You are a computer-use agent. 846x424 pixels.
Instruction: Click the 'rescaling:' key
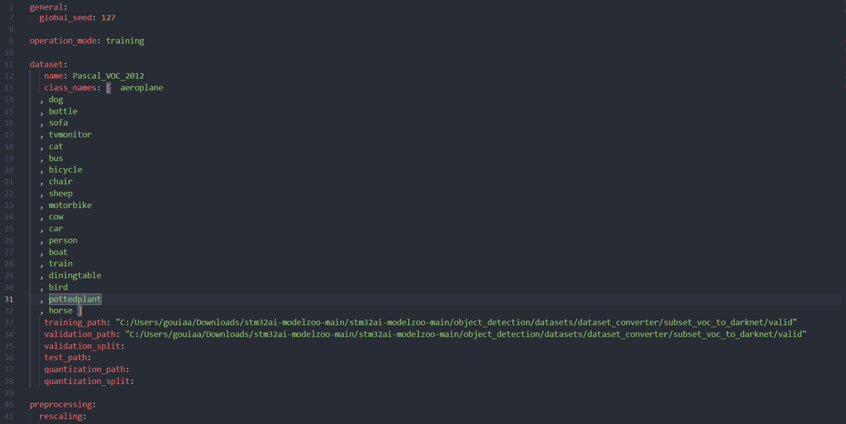[x=61, y=417]
